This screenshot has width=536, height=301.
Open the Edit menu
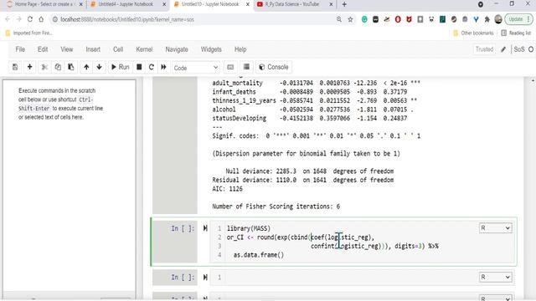coord(43,49)
